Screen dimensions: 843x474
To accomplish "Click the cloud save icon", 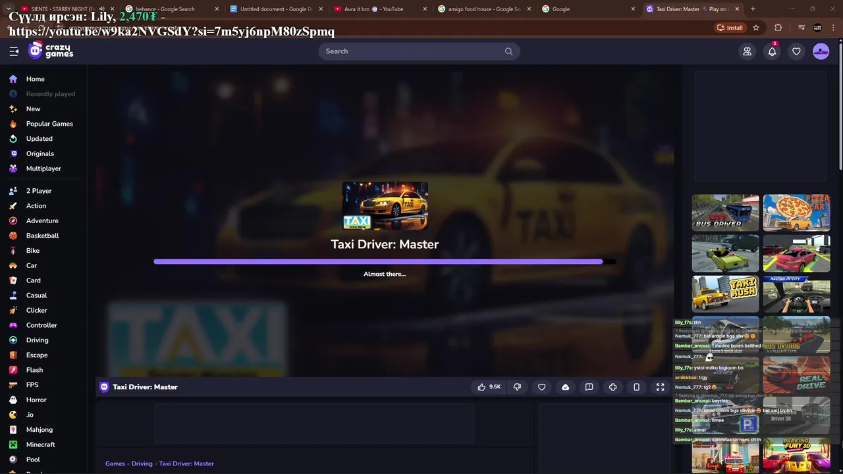I will 565,387.
